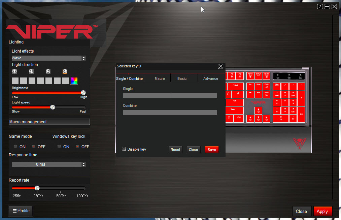Tick the Disable key checkbox

(124, 149)
